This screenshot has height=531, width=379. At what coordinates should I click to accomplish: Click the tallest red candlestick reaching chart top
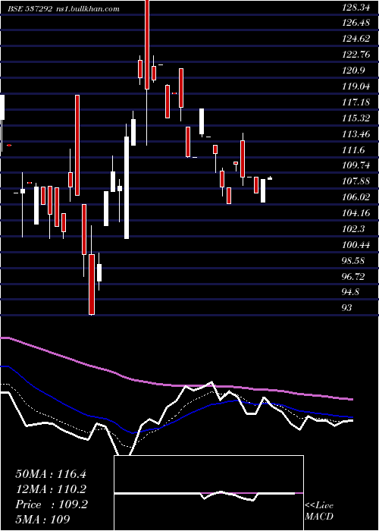pos(147,44)
